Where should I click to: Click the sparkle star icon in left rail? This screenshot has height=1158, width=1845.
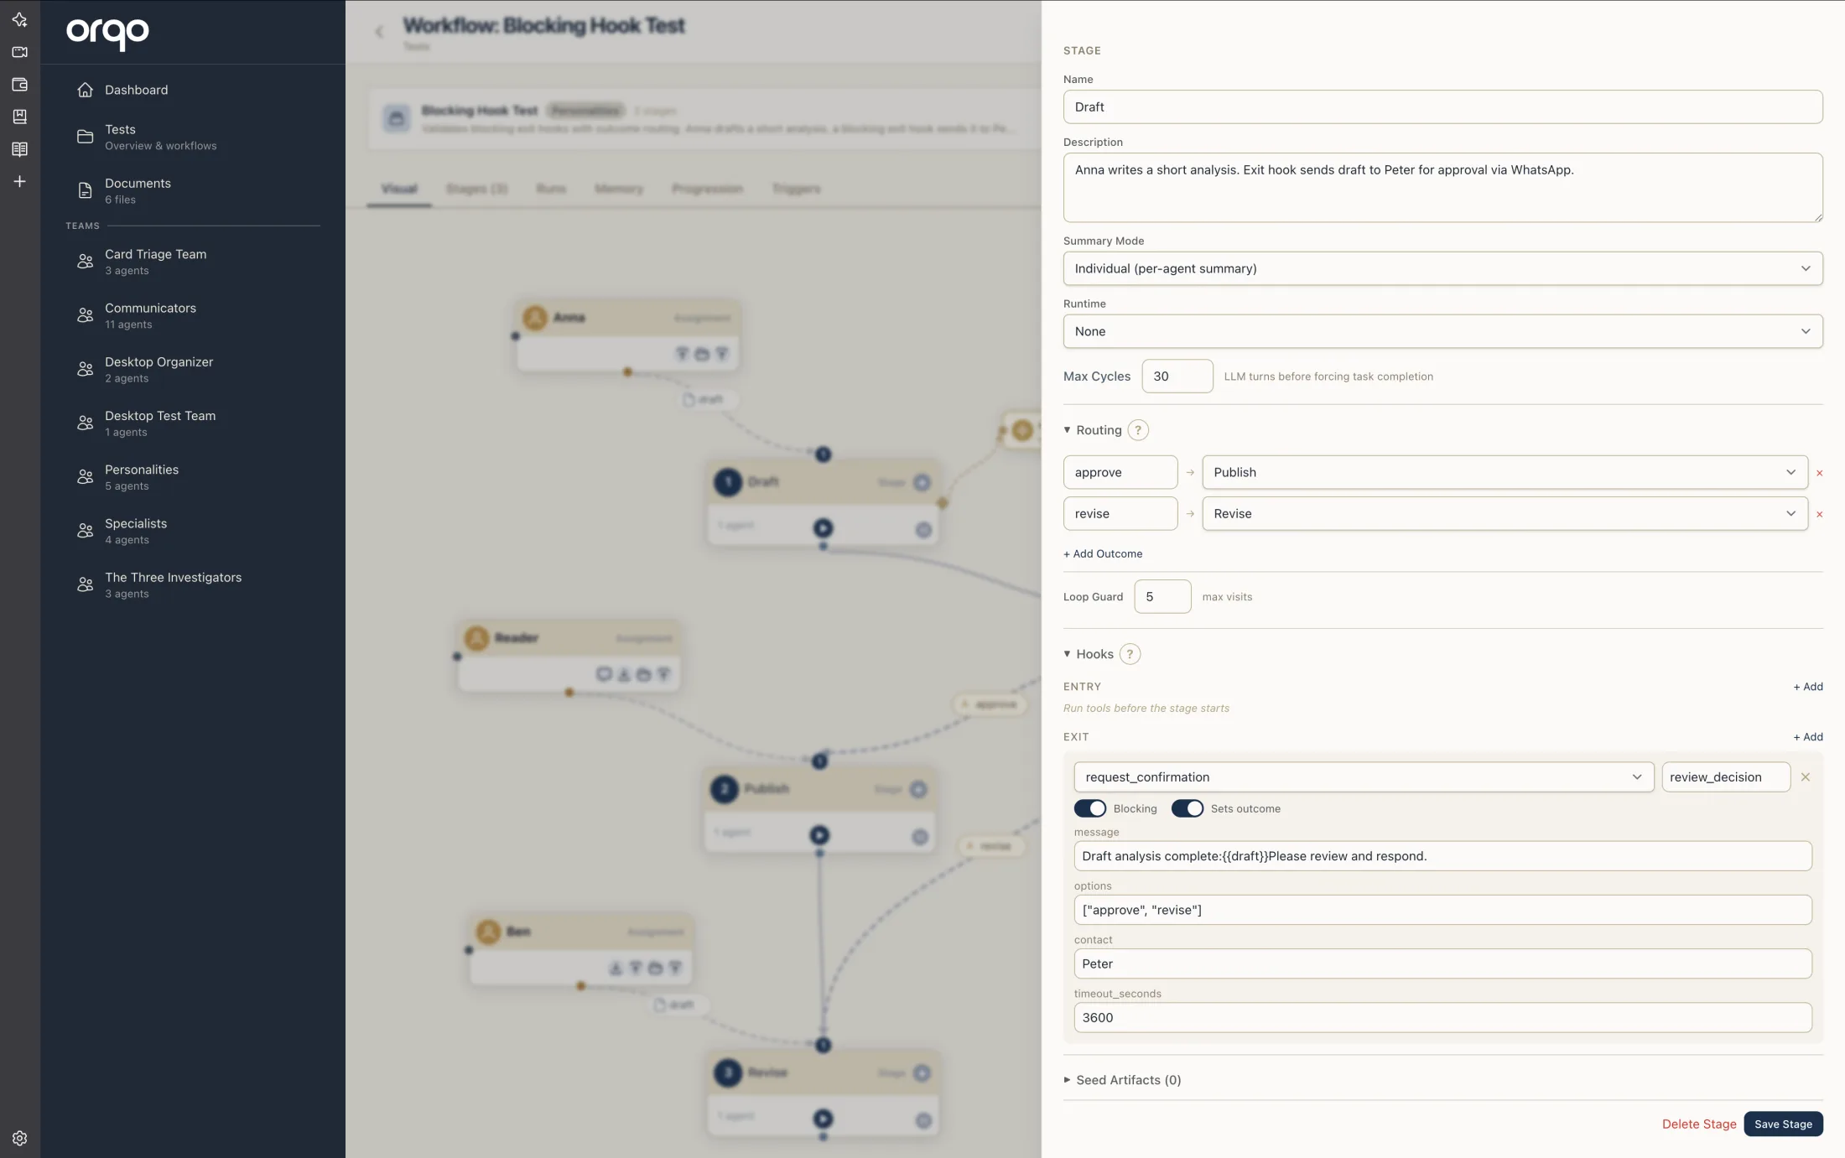coord(19,19)
